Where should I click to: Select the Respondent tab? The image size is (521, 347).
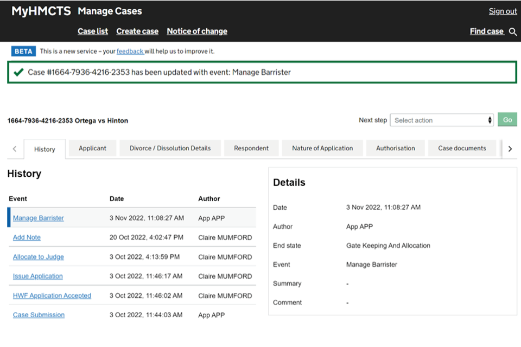coord(251,148)
